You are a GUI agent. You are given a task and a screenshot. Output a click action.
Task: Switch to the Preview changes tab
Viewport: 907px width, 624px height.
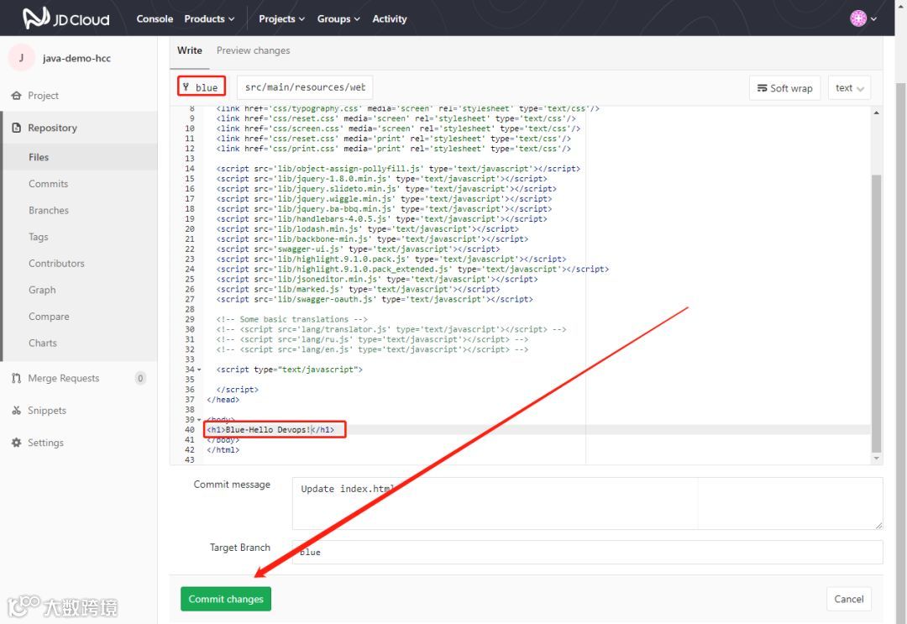click(x=254, y=50)
